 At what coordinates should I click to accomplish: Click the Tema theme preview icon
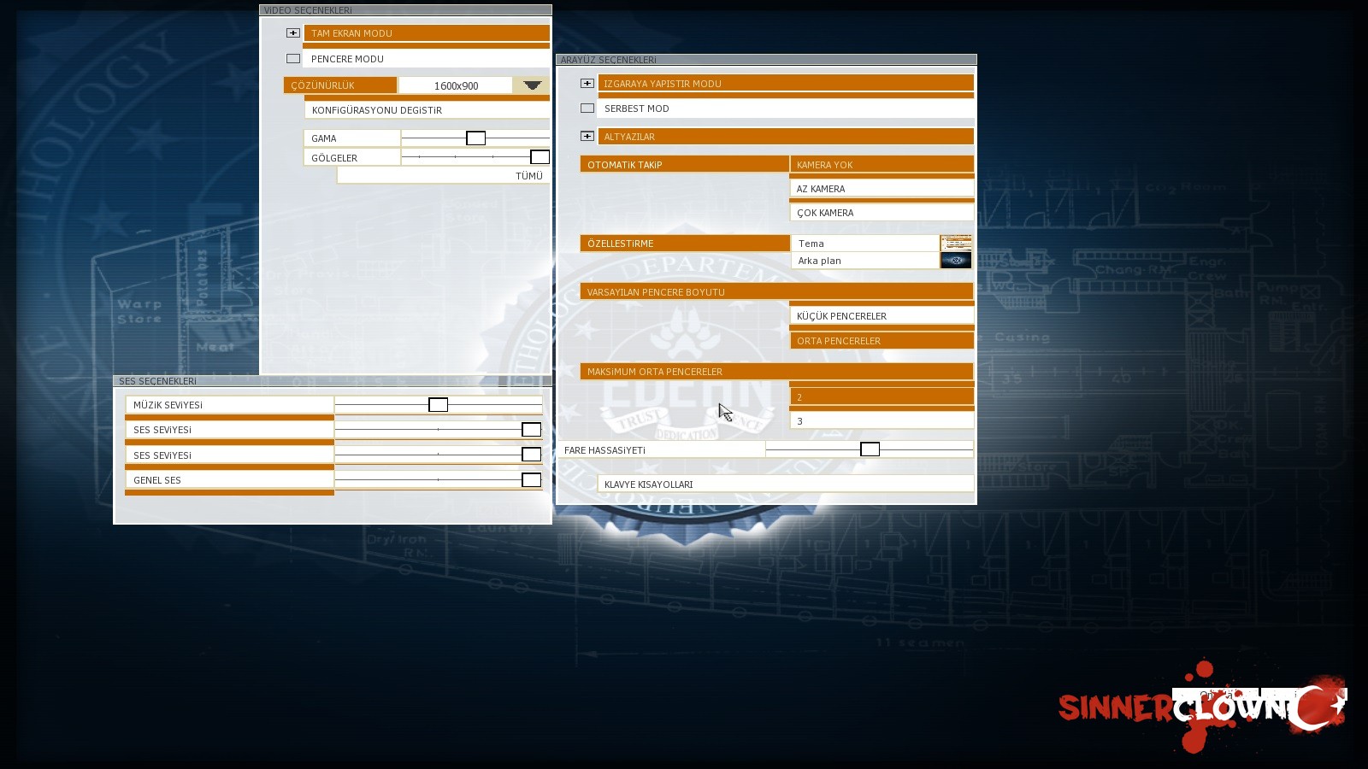coord(956,244)
